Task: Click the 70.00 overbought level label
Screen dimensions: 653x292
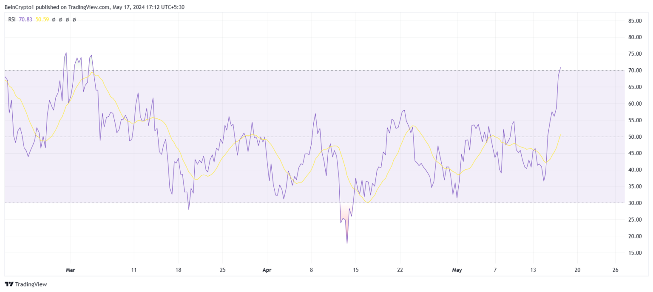Action: click(636, 70)
